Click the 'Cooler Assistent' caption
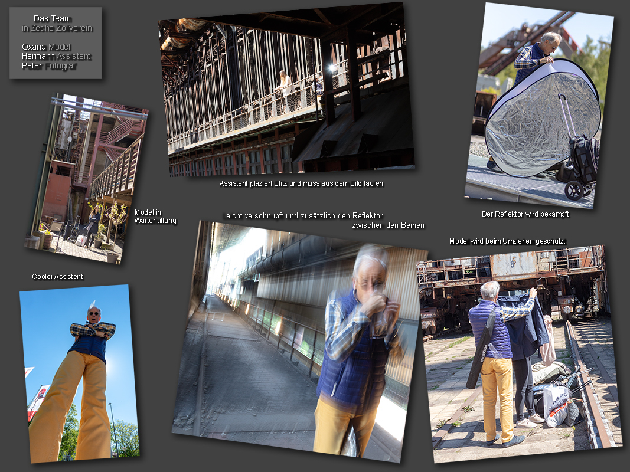The width and height of the screenshot is (630, 472). [x=57, y=276]
